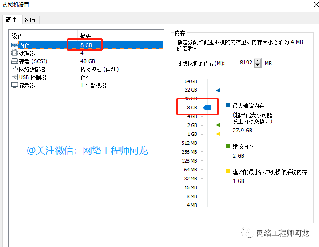Viewport: 319px width, 247px height.
Task: Click the blue maximum recommended memory marker
Action: [x=218, y=90]
